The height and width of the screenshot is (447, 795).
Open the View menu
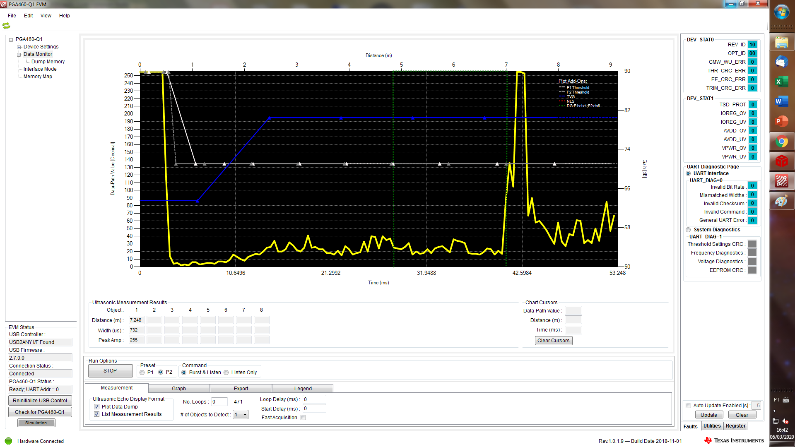tap(46, 16)
